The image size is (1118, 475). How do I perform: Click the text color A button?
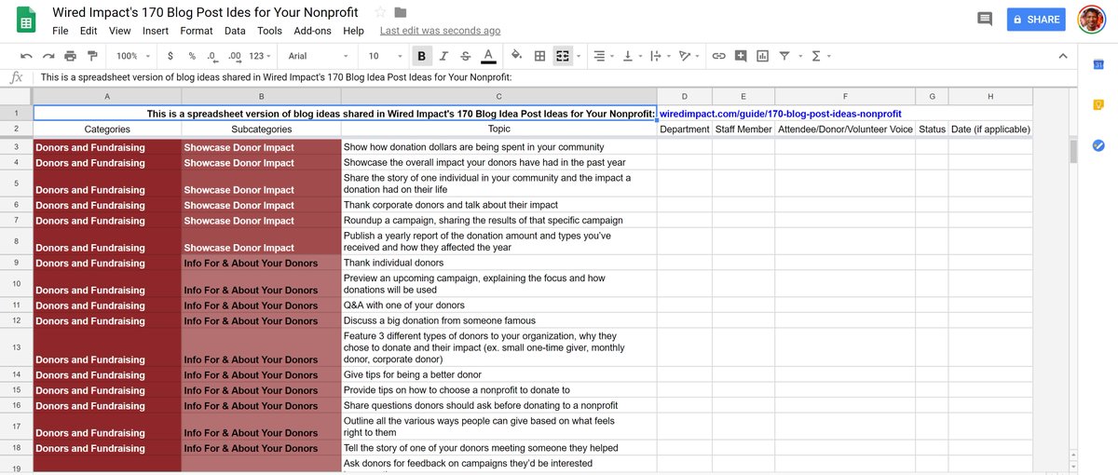tap(489, 56)
